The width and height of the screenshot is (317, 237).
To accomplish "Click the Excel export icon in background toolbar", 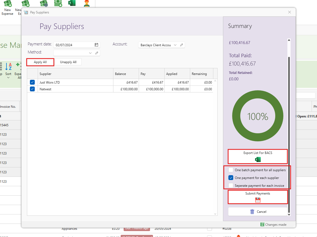I will [72, 3].
